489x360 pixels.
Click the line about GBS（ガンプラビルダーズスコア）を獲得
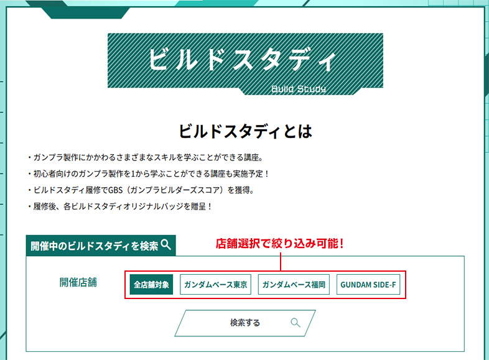click(141, 190)
